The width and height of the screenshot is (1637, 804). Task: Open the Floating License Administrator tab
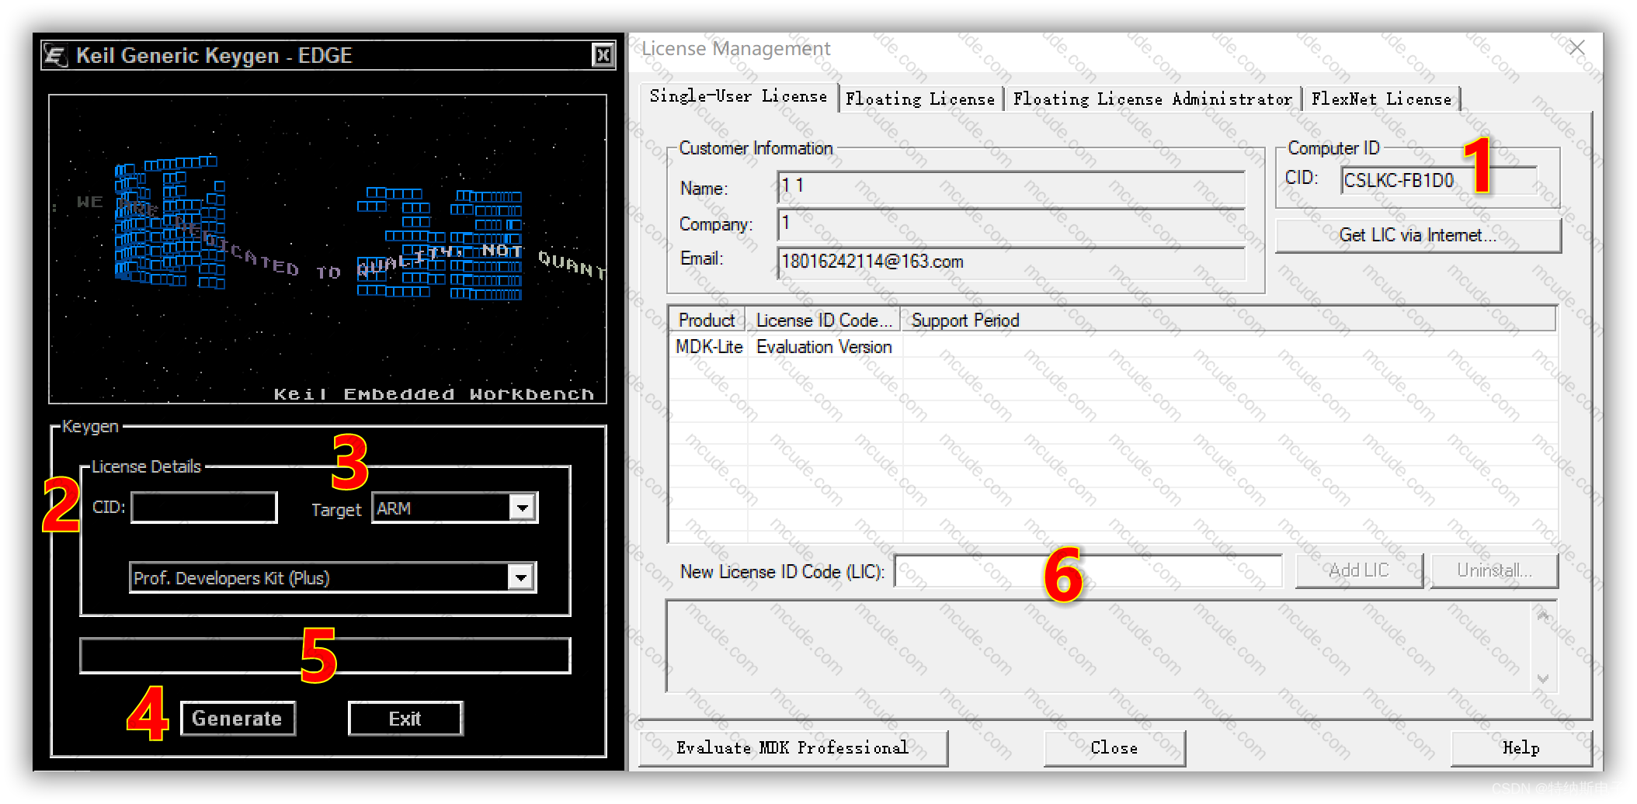click(1152, 99)
